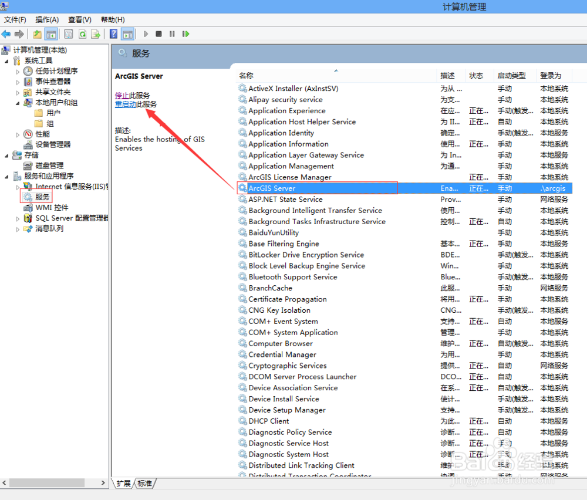Screen dimensions: 587x500
Task: Collapse the 本地用户和组 tree node
Action: 18,103
